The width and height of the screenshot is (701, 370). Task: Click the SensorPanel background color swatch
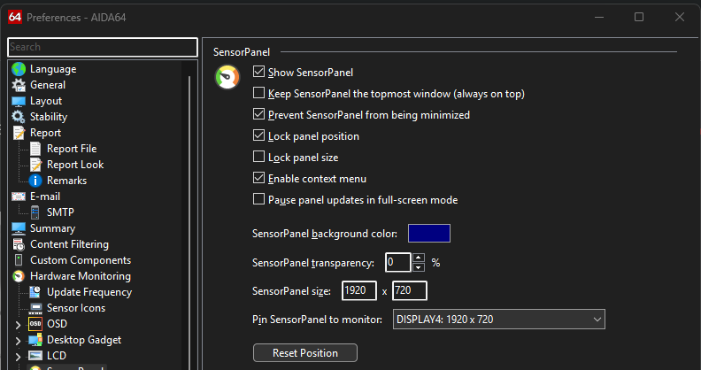pos(429,234)
